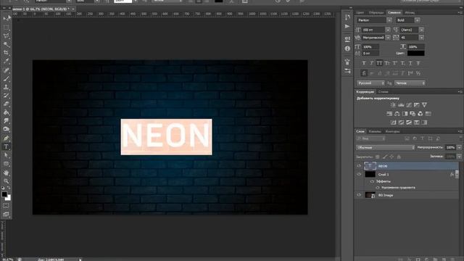Select the History Brush tool
This screenshot has width=464, height=261.
click(x=7, y=96)
